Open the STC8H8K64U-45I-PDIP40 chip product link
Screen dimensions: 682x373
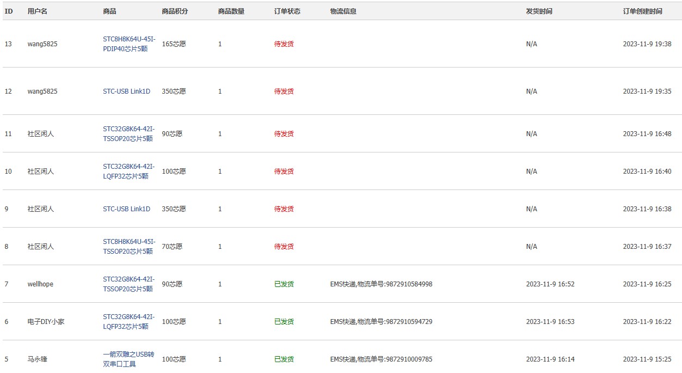coord(129,44)
